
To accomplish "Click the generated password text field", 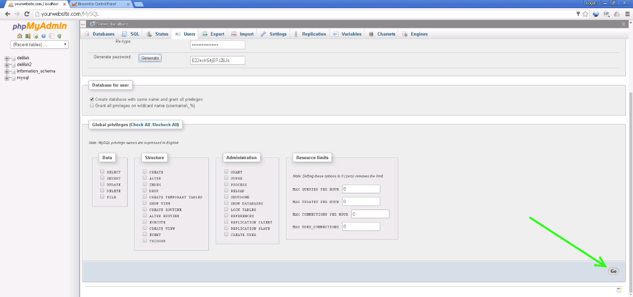I will [218, 60].
